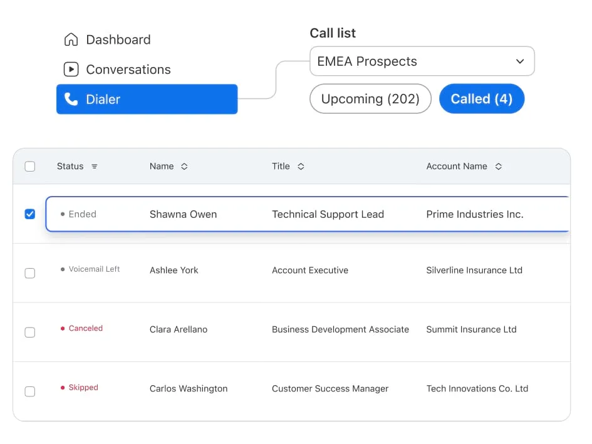This screenshot has height=444, width=592.
Task: Sort by Name column arrows
Action: point(184,167)
